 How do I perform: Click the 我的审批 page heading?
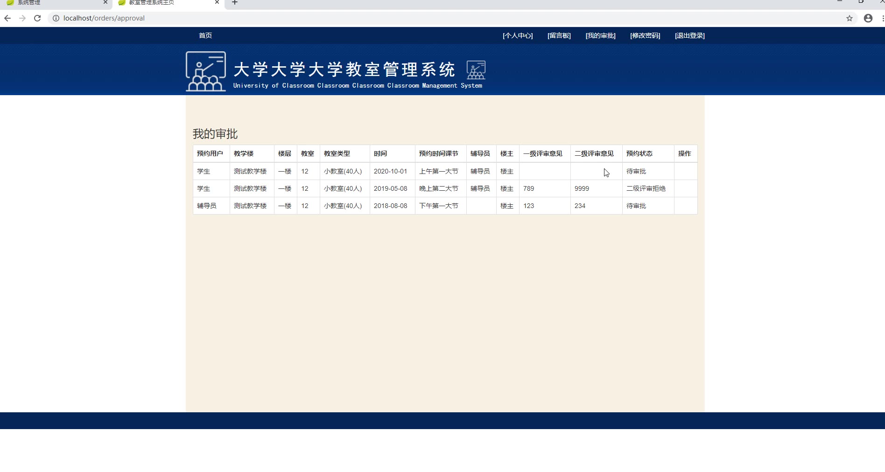pyautogui.click(x=215, y=134)
